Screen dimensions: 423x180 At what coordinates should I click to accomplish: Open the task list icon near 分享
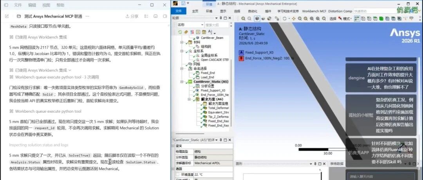(146, 16)
